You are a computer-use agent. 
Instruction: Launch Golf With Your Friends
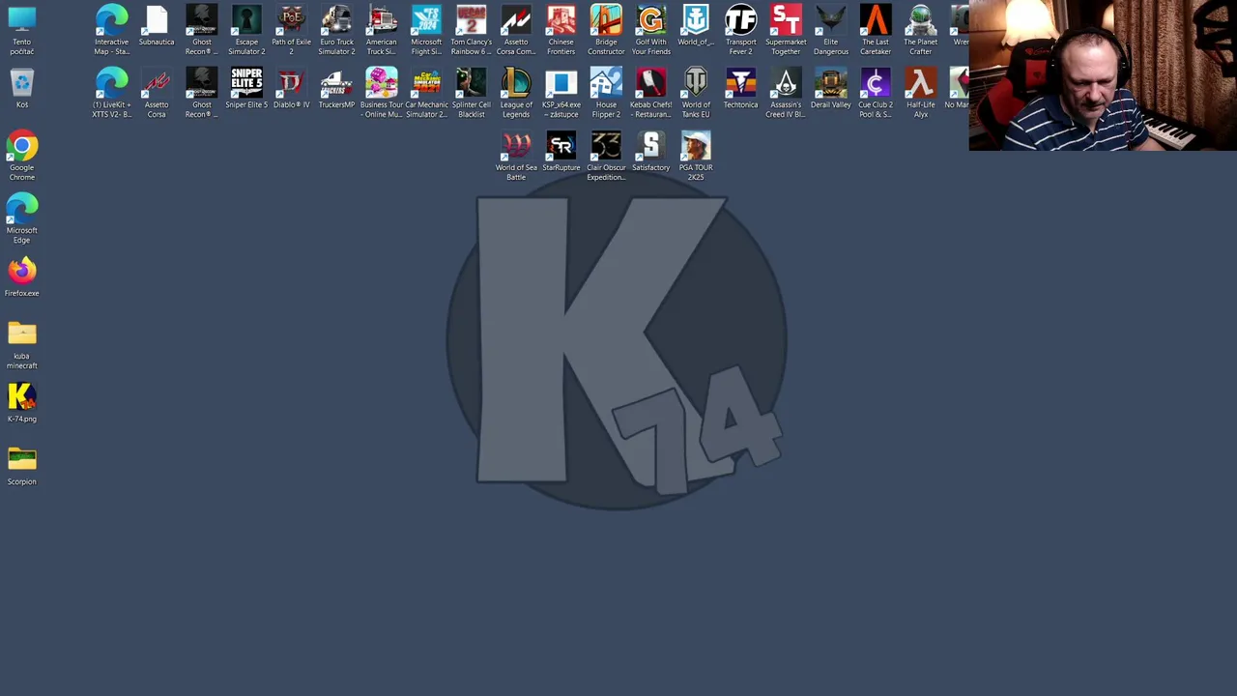coord(650,29)
